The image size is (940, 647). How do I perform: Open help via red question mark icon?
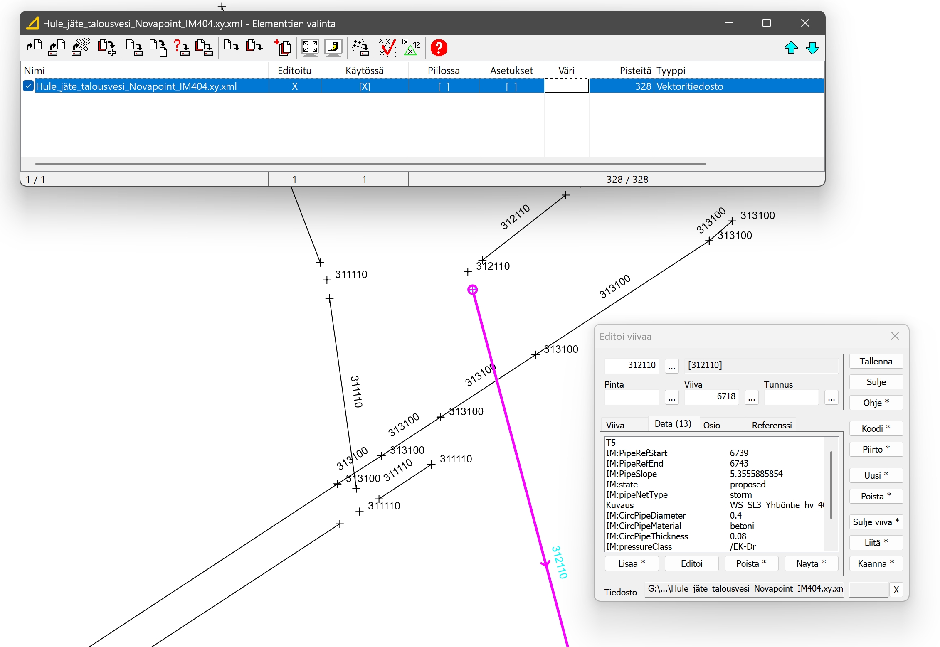(439, 47)
